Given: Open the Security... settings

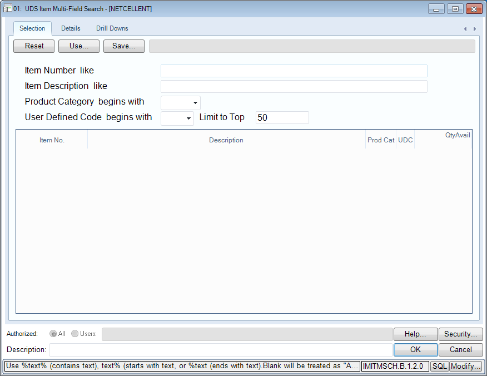Looking at the screenshot, I should pyautogui.click(x=460, y=334).
